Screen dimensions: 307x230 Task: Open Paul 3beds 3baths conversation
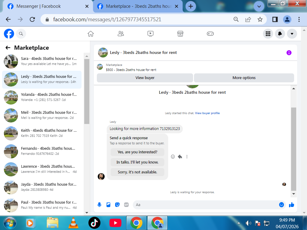click(x=42, y=205)
